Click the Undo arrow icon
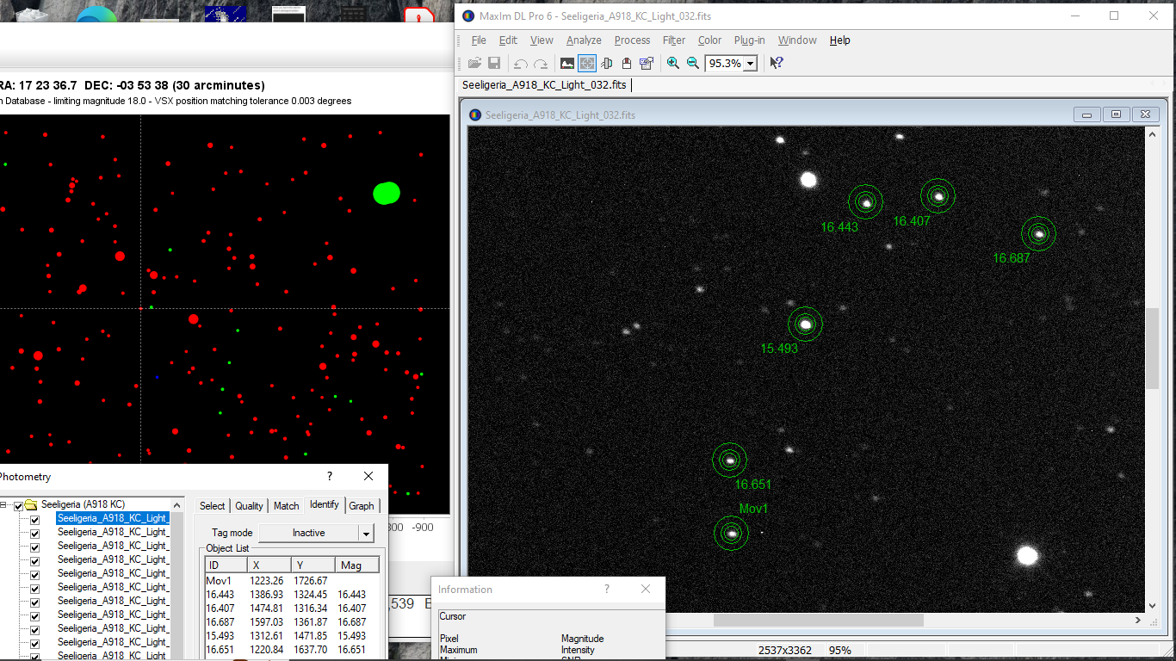The height and width of the screenshot is (661, 1176). tap(520, 63)
